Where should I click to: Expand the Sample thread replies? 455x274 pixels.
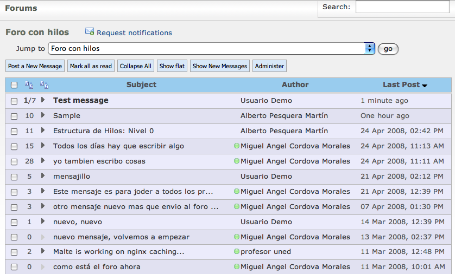tap(43, 115)
